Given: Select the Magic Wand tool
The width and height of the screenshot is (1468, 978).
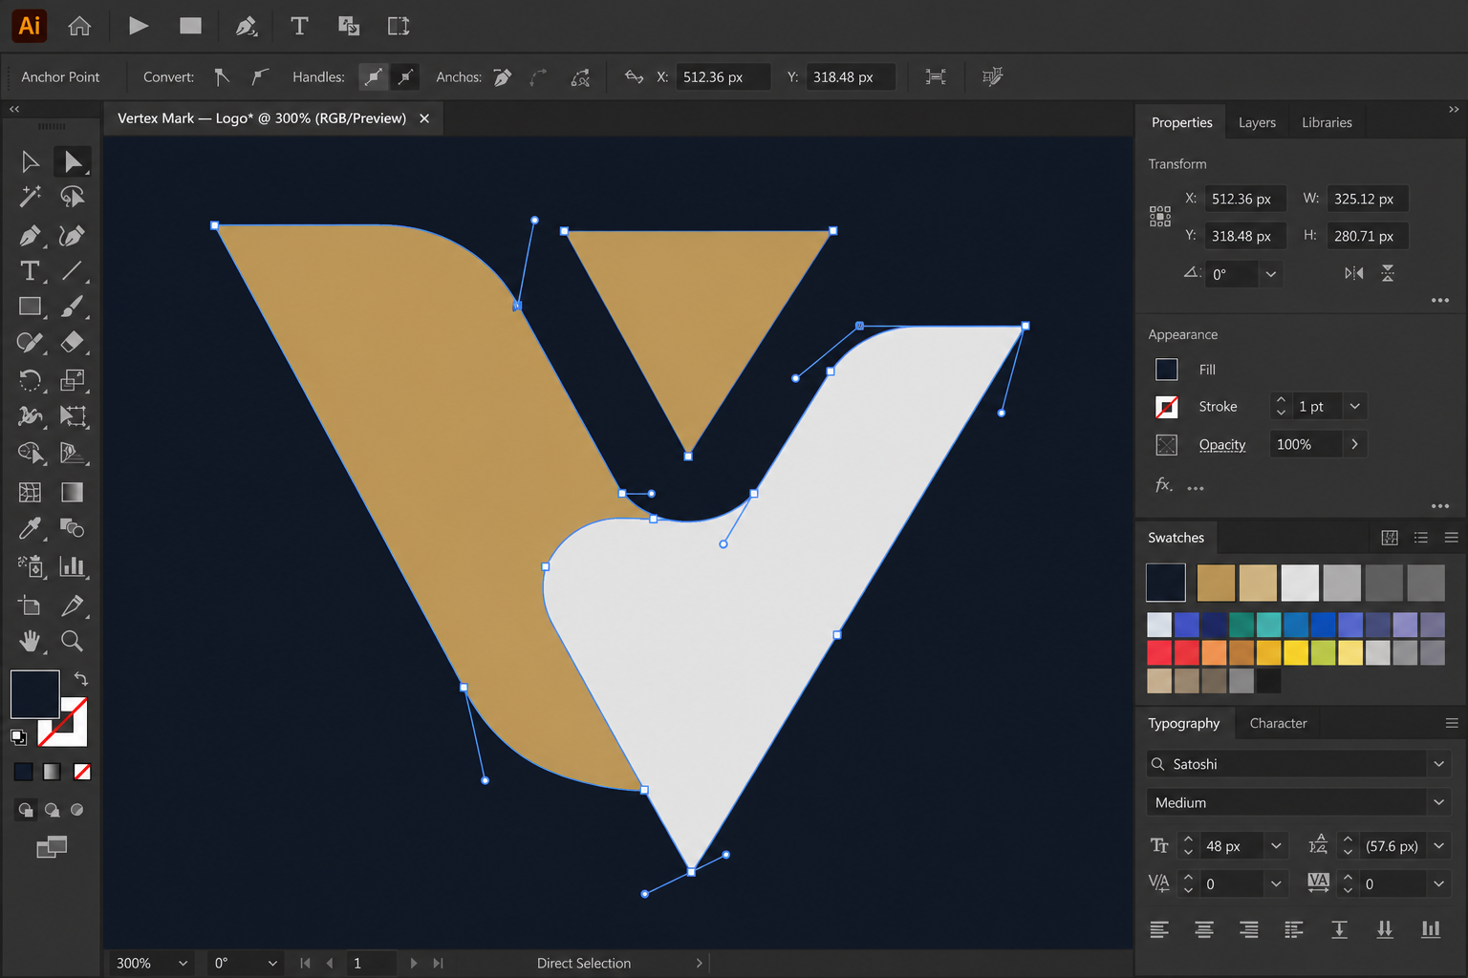Looking at the screenshot, I should tap(30, 197).
